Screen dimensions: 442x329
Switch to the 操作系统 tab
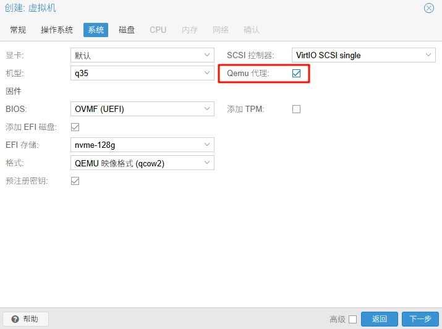coord(57,30)
